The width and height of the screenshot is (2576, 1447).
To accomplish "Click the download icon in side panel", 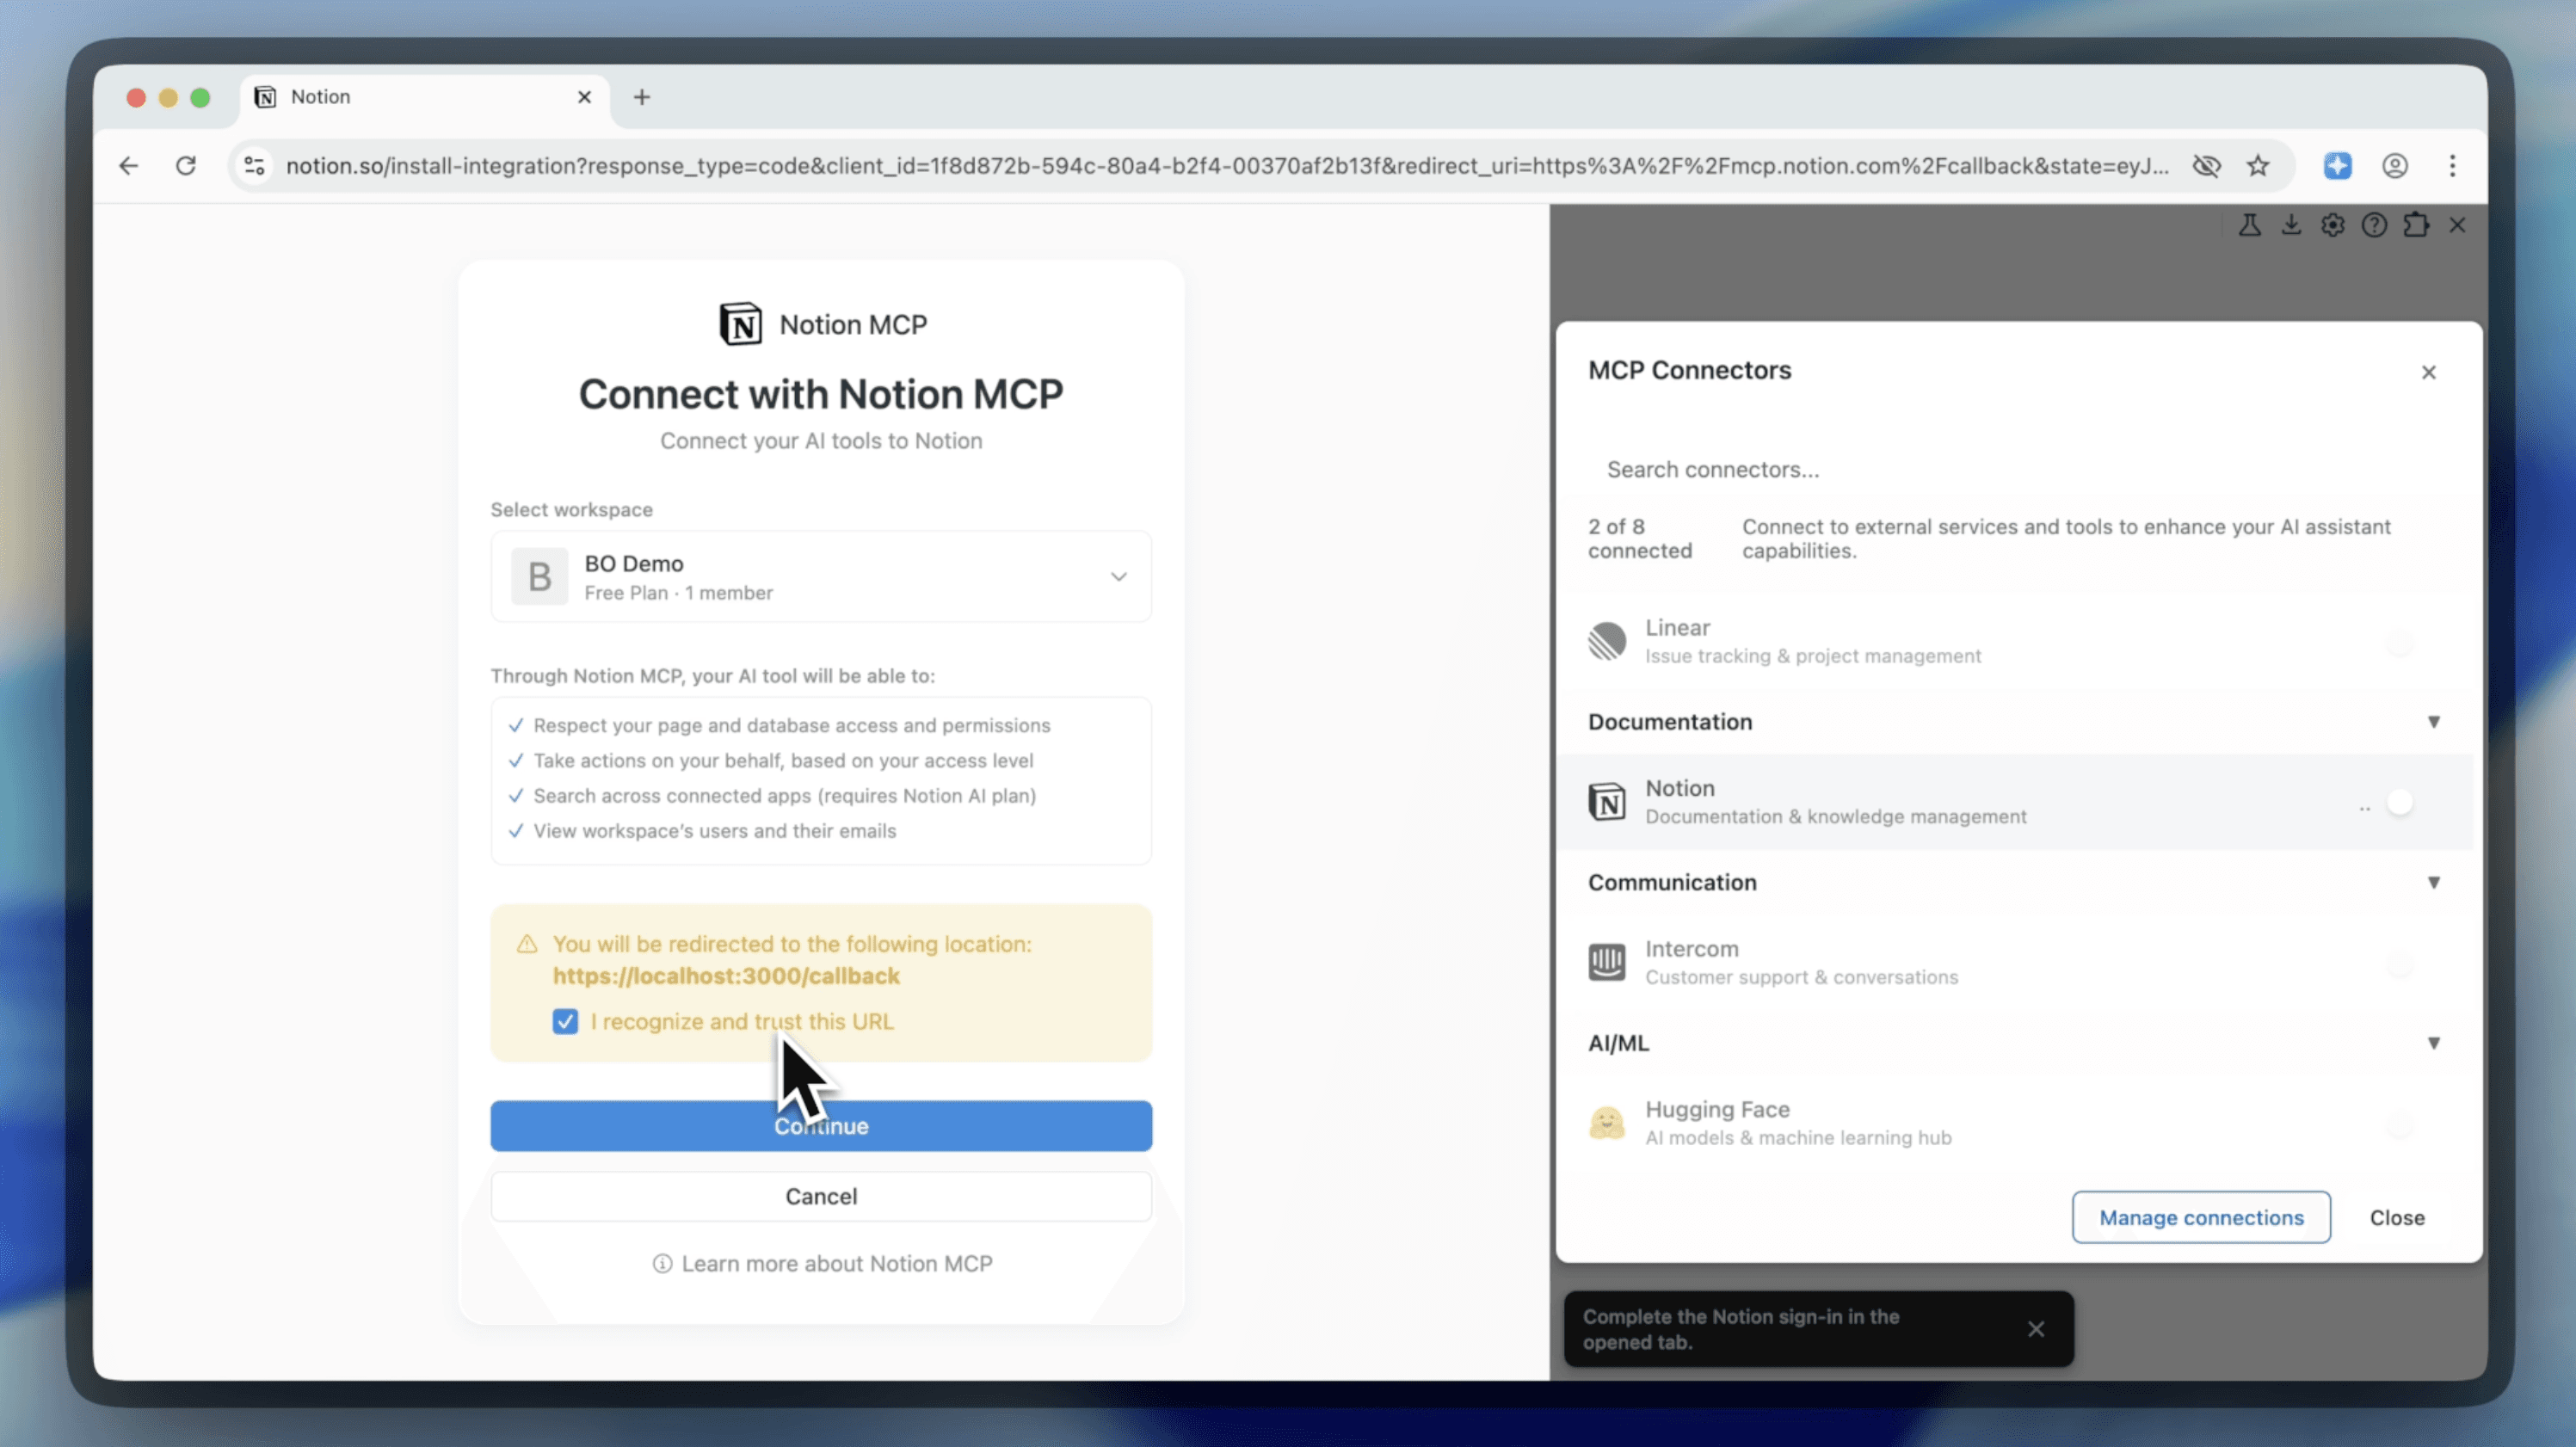I will [2291, 225].
